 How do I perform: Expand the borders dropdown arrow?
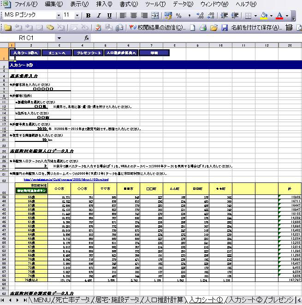[x=255, y=16]
